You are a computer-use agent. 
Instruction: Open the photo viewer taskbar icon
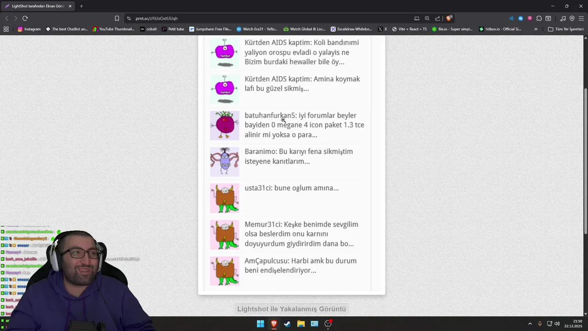coord(314,324)
